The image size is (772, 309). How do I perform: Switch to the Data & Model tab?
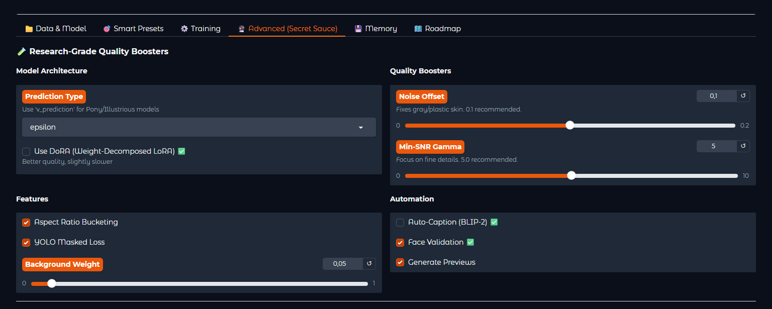[56, 29]
